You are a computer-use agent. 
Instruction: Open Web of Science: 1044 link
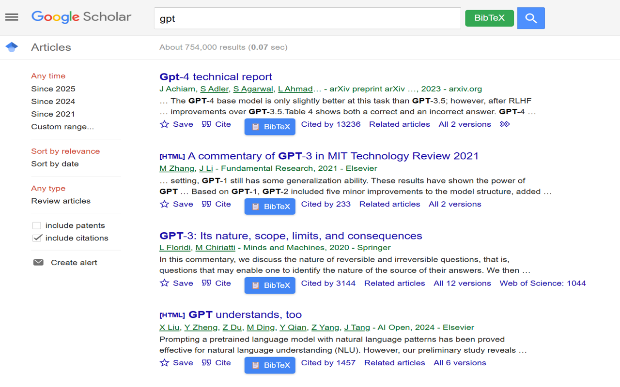[543, 283]
